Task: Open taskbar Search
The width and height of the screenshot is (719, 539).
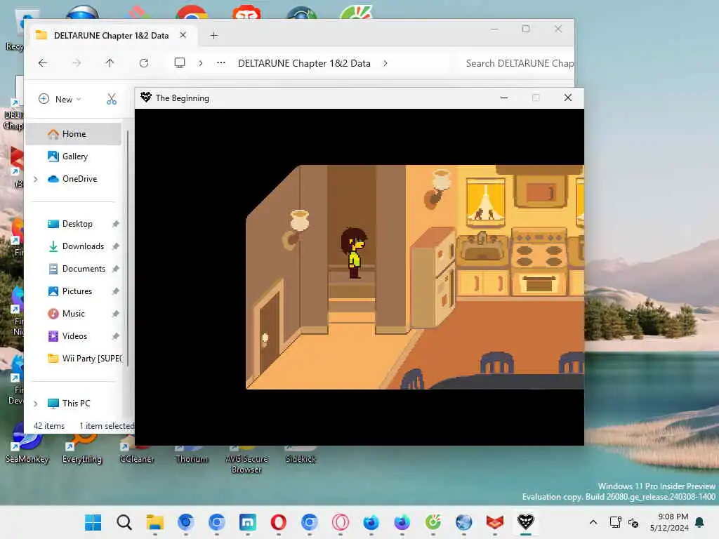Action: 124,522
